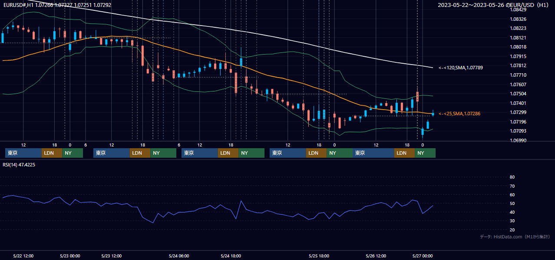Click RSI scale value 30

[x=512, y=221]
